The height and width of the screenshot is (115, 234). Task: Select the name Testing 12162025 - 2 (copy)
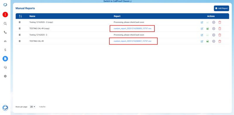tap(41, 22)
